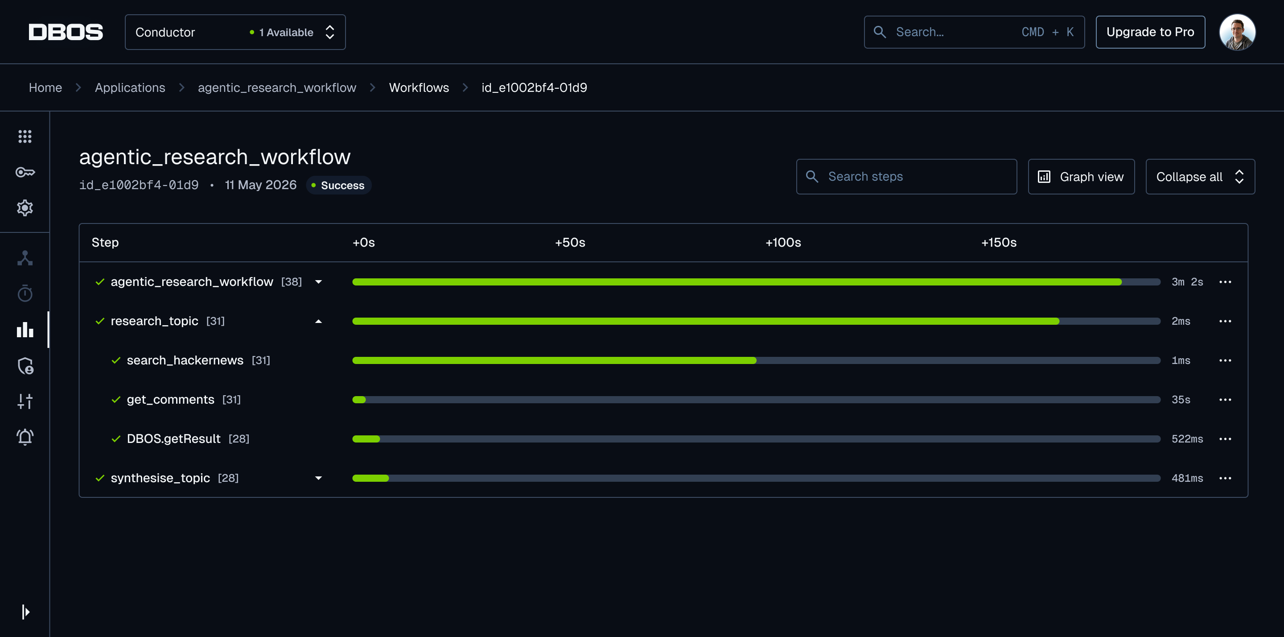Go to Workflows breadcrumb
1284x637 pixels.
(419, 87)
